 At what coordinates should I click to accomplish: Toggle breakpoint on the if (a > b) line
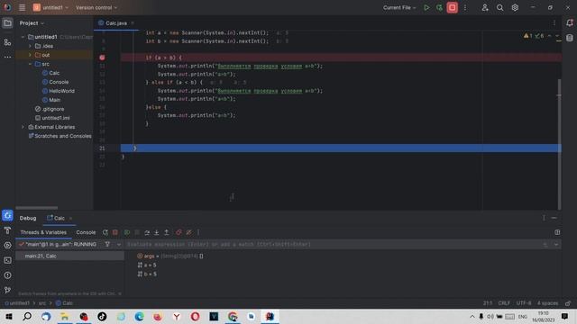(102, 58)
